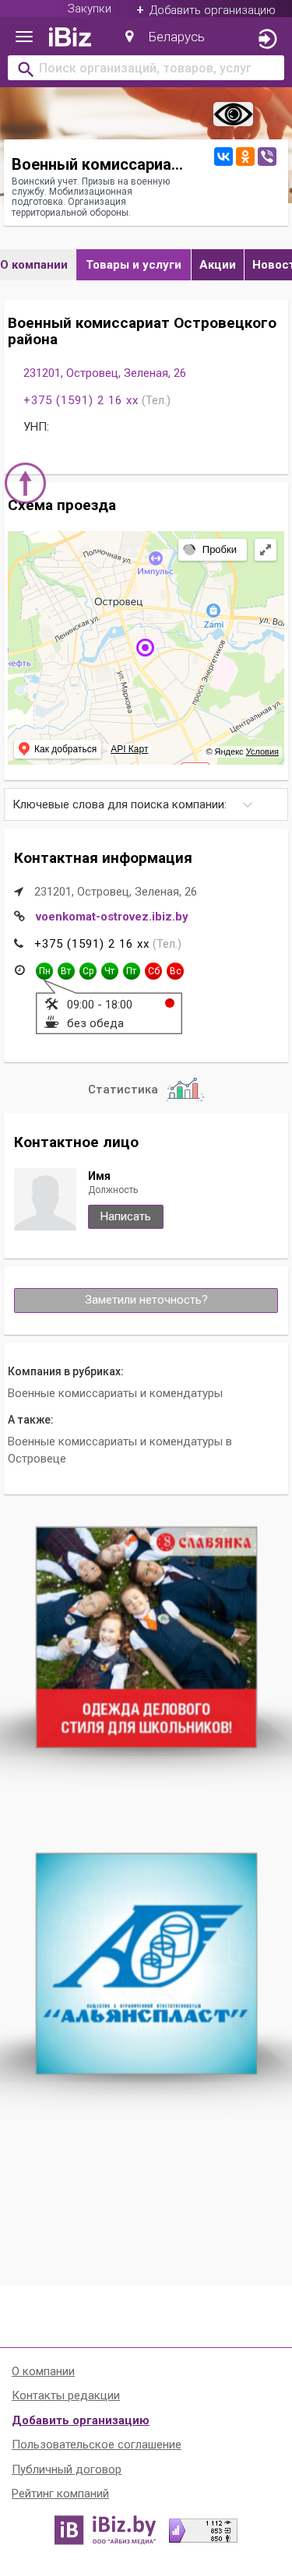
Task: Click the eye accessibility icon
Action: pyautogui.click(x=233, y=114)
